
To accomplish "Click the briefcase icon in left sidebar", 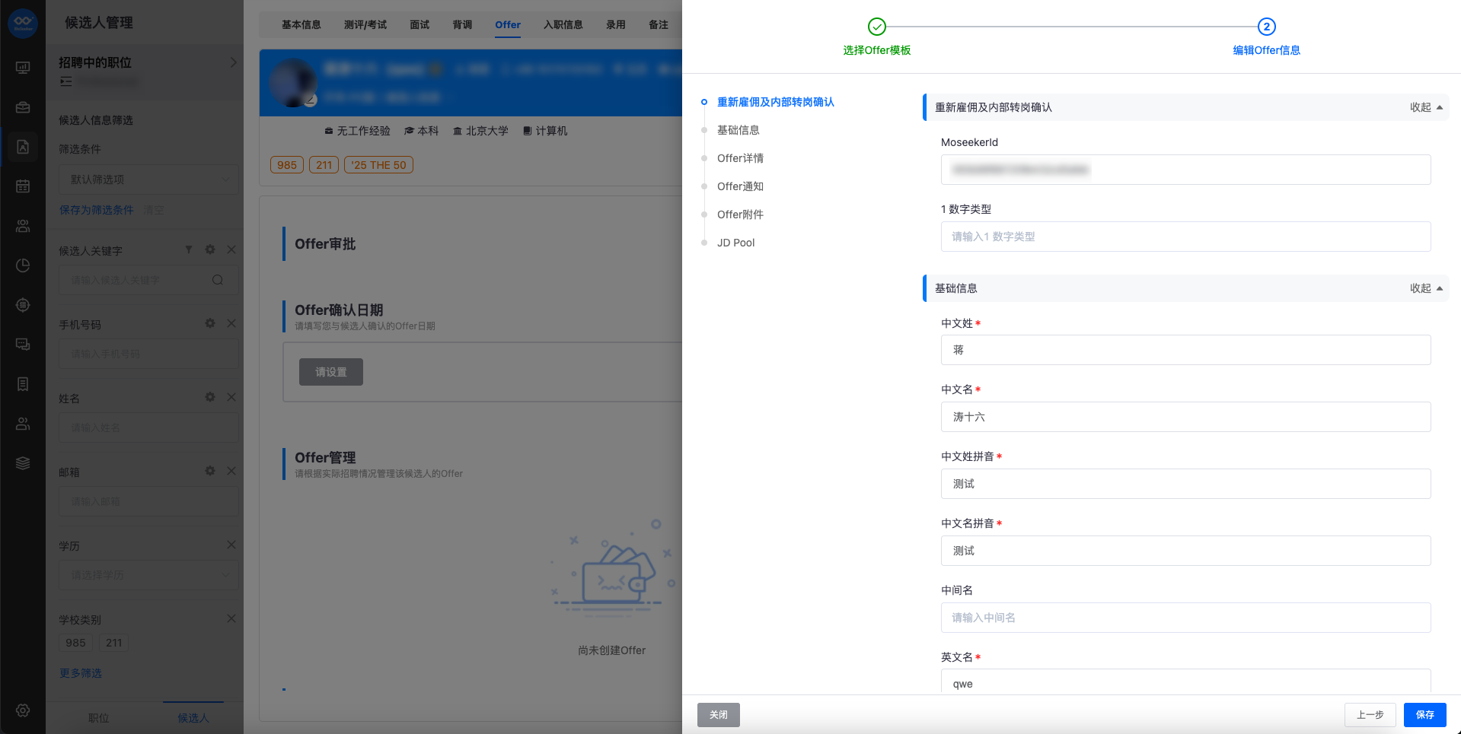I will [23, 107].
